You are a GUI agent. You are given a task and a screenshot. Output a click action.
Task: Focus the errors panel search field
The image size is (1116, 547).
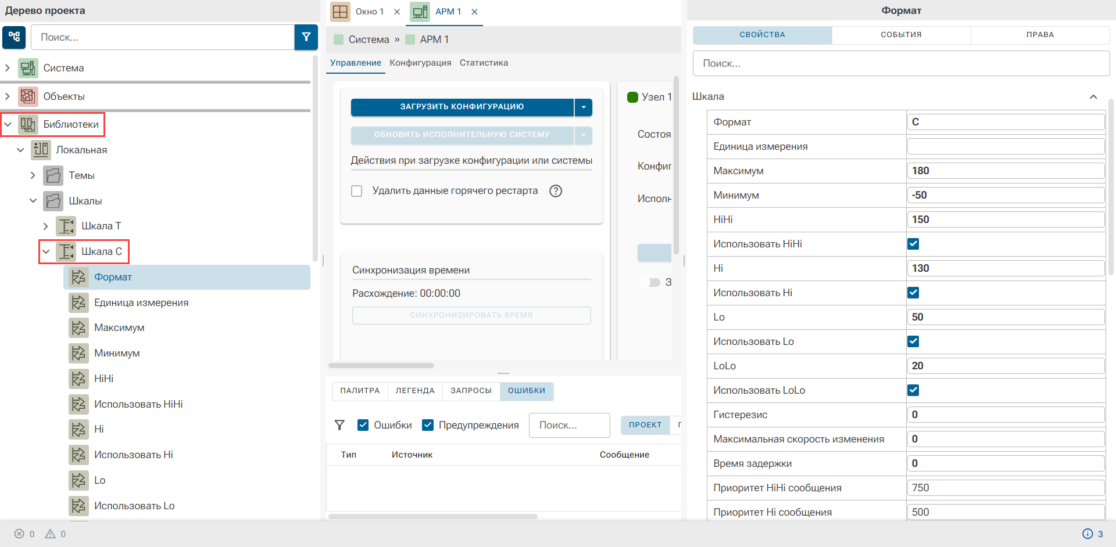tap(570, 425)
